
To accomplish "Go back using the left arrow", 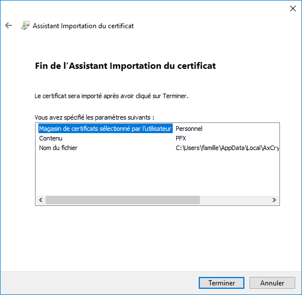I will [x=8, y=25].
